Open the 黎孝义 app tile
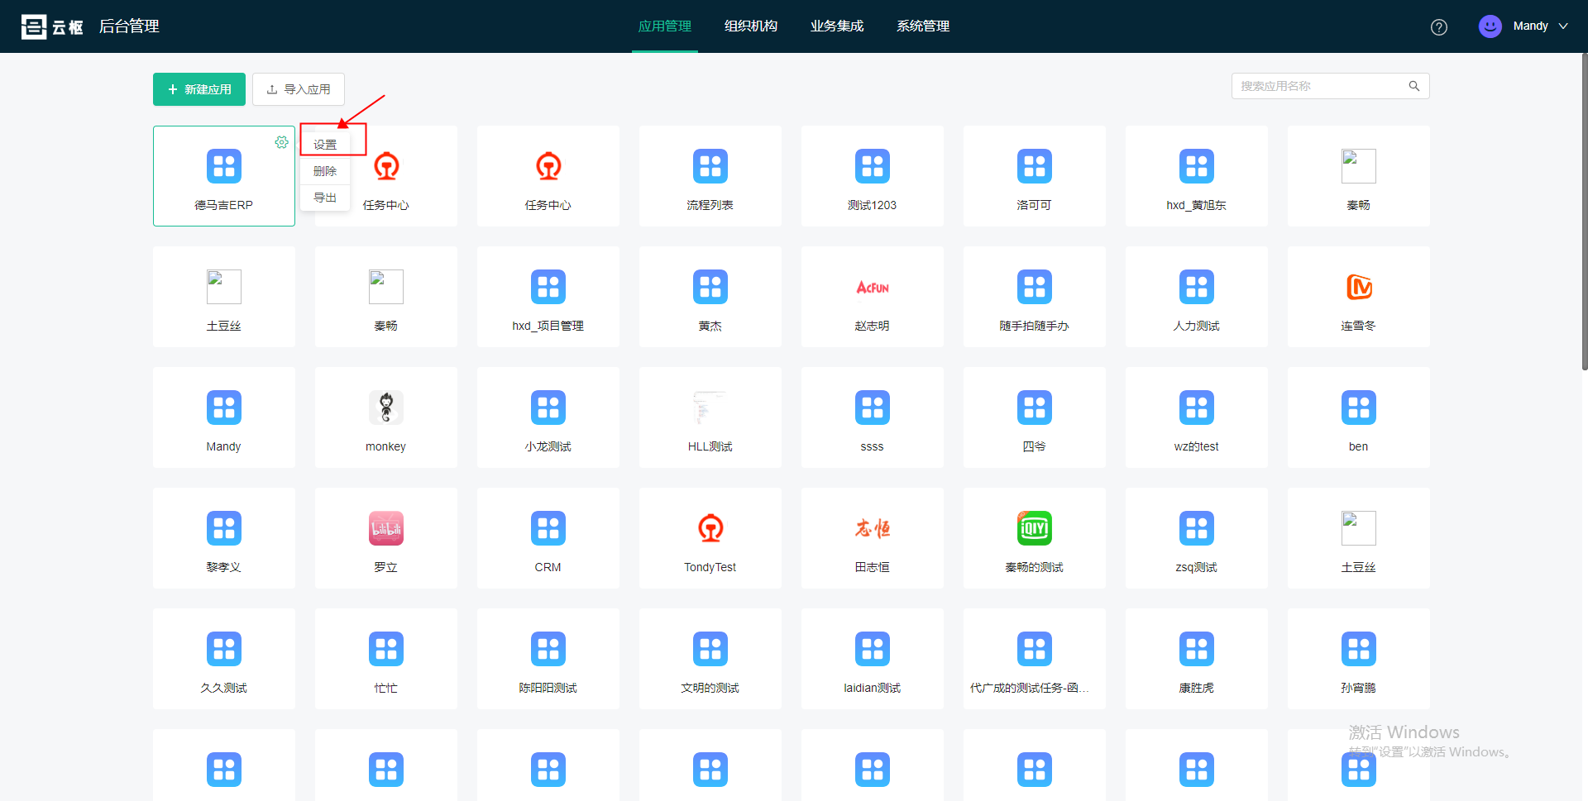The width and height of the screenshot is (1588, 801). coord(224,538)
